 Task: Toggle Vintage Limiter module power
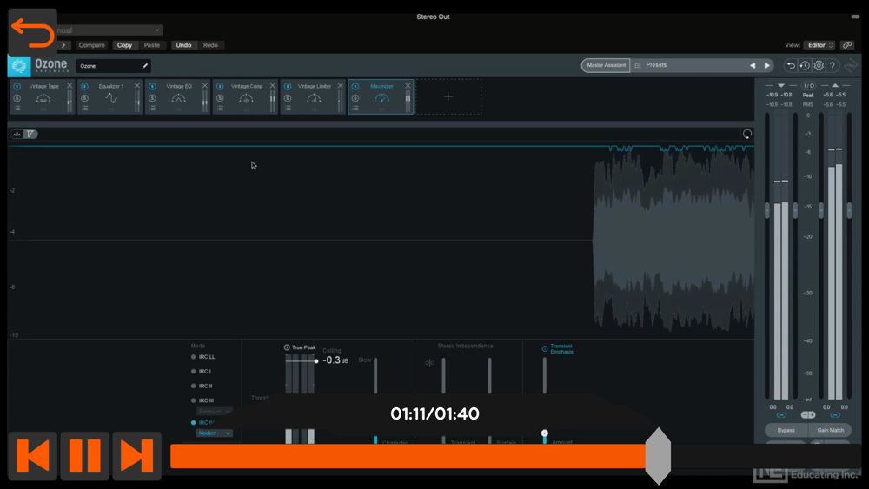(x=288, y=86)
